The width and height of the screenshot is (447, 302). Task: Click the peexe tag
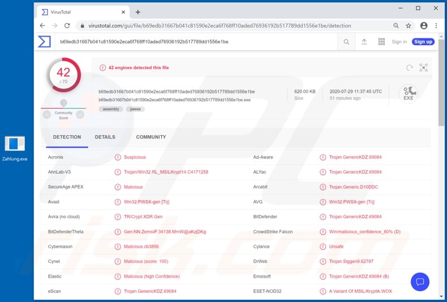click(x=135, y=109)
